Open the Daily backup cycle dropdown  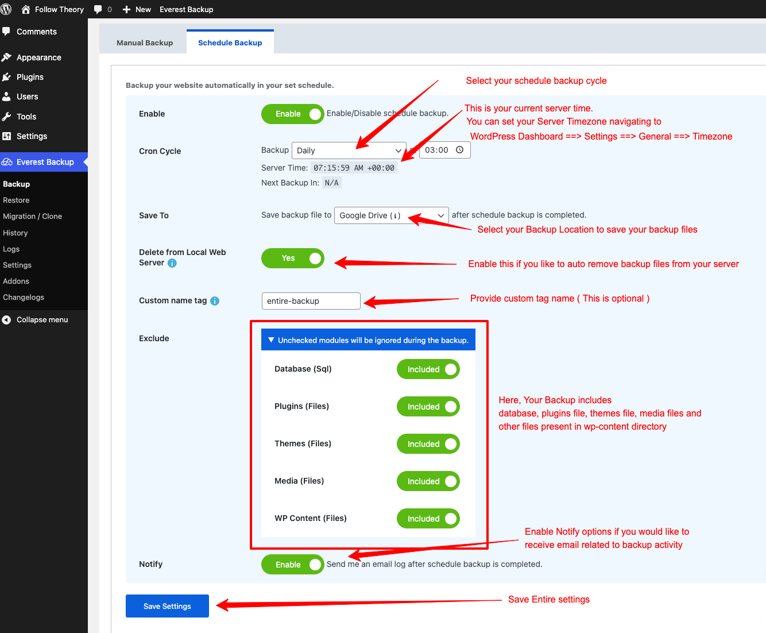pos(349,150)
